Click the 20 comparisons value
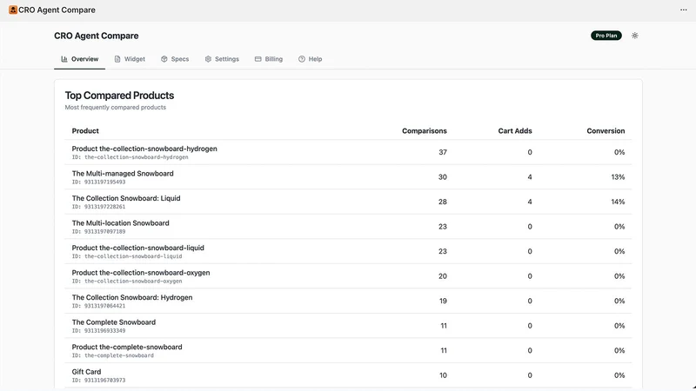This screenshot has height=391, width=696. pos(443,276)
